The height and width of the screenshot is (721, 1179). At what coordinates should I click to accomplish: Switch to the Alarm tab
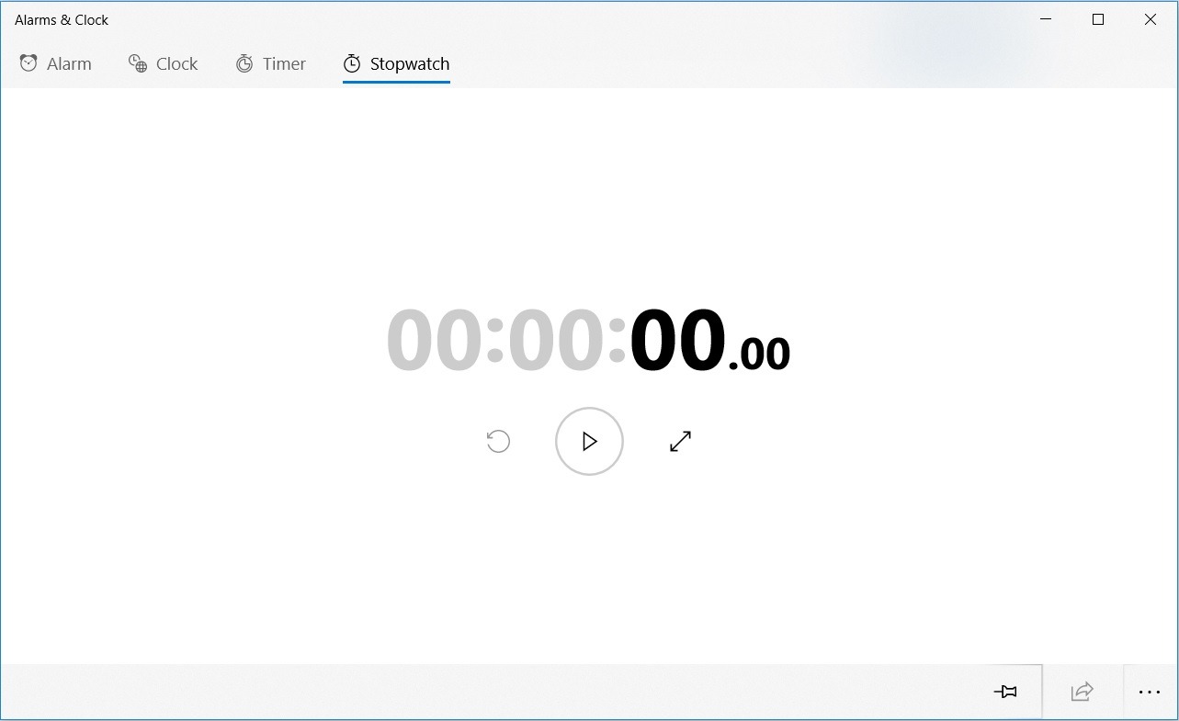(x=55, y=62)
